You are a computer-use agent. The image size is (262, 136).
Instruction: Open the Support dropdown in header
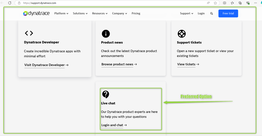[186, 14]
